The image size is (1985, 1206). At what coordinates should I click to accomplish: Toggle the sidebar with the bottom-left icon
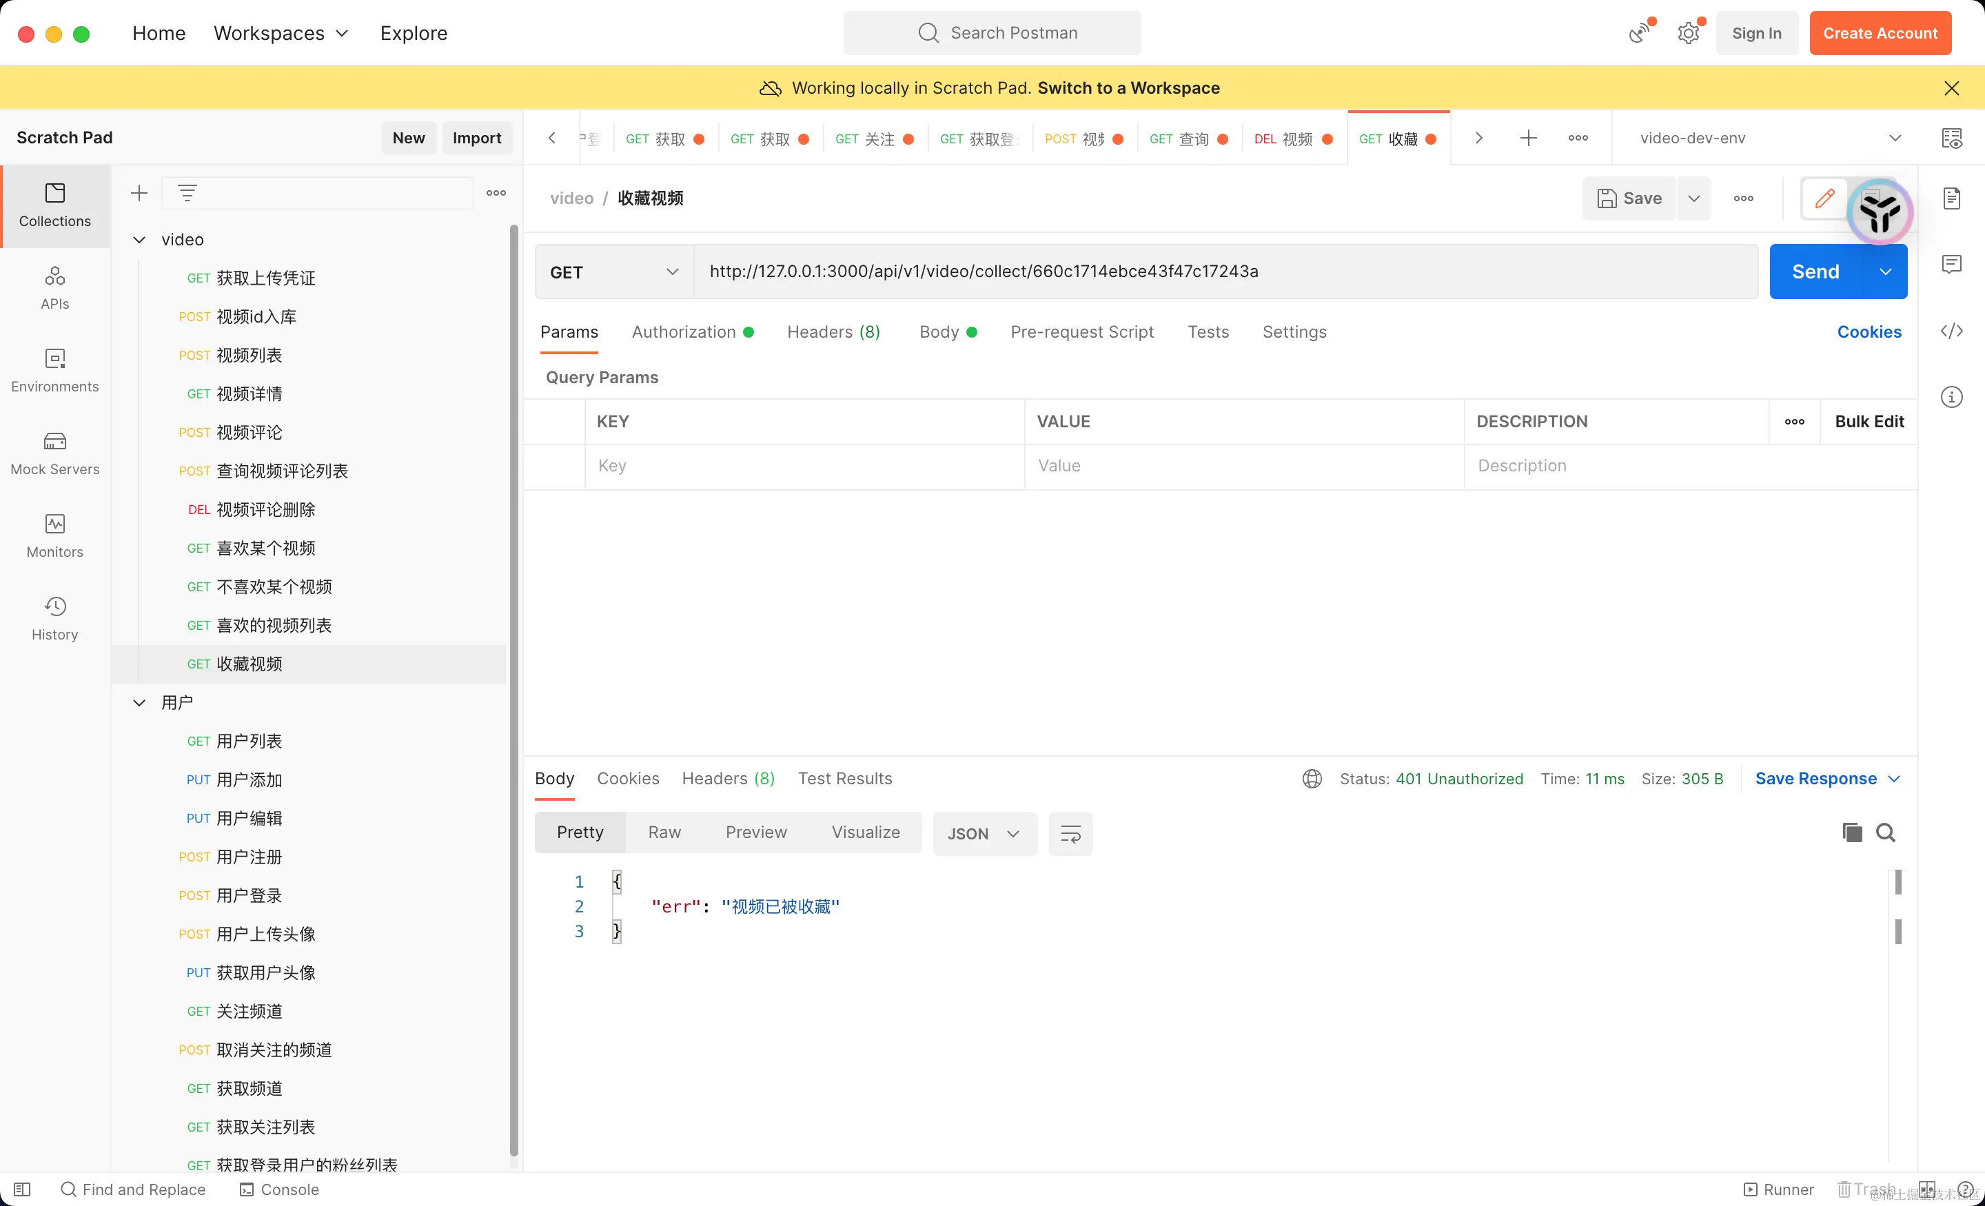(x=23, y=1189)
